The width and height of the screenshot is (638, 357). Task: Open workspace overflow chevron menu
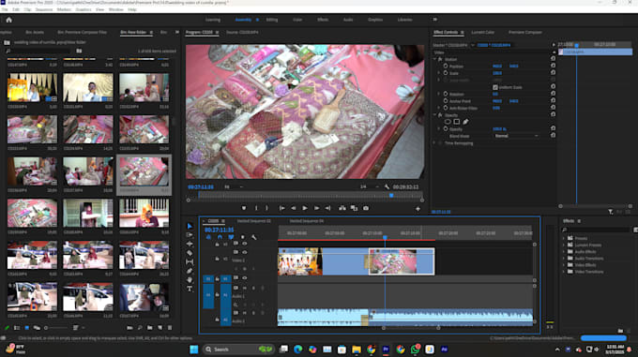click(x=434, y=20)
